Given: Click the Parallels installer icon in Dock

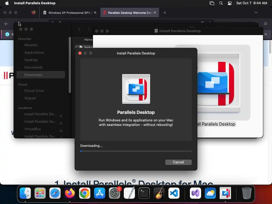Looking at the screenshot, I should tap(225, 193).
